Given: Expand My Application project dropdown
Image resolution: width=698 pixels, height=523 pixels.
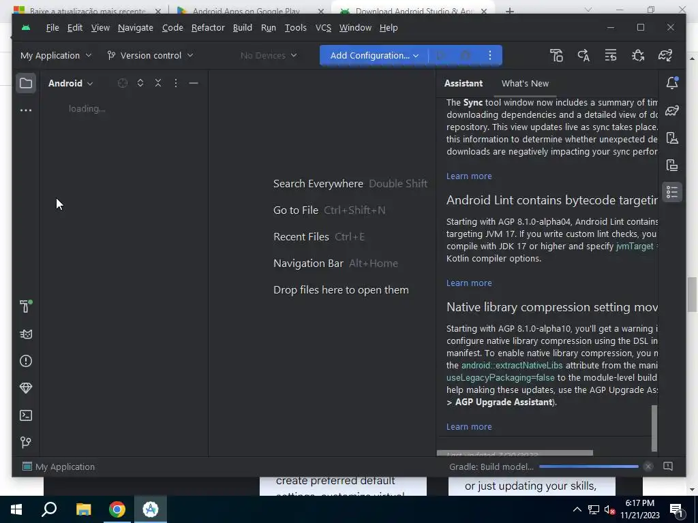Looking at the screenshot, I should [56, 56].
